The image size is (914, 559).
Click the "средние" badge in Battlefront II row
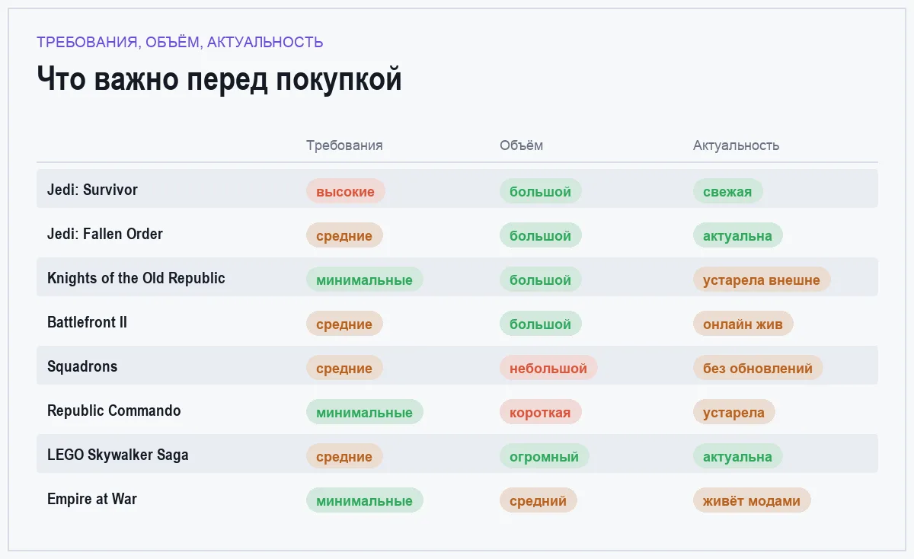coord(344,324)
